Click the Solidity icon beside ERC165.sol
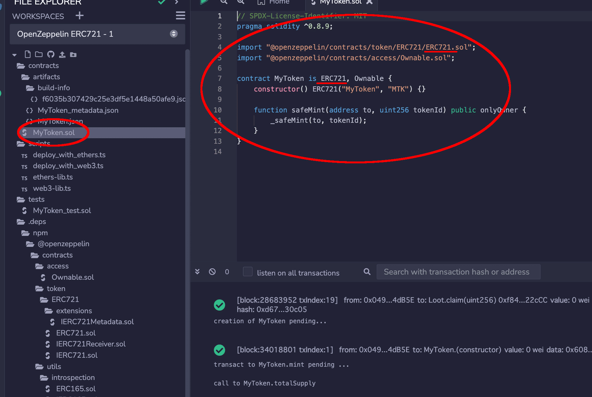The height and width of the screenshot is (397, 592). (48, 389)
